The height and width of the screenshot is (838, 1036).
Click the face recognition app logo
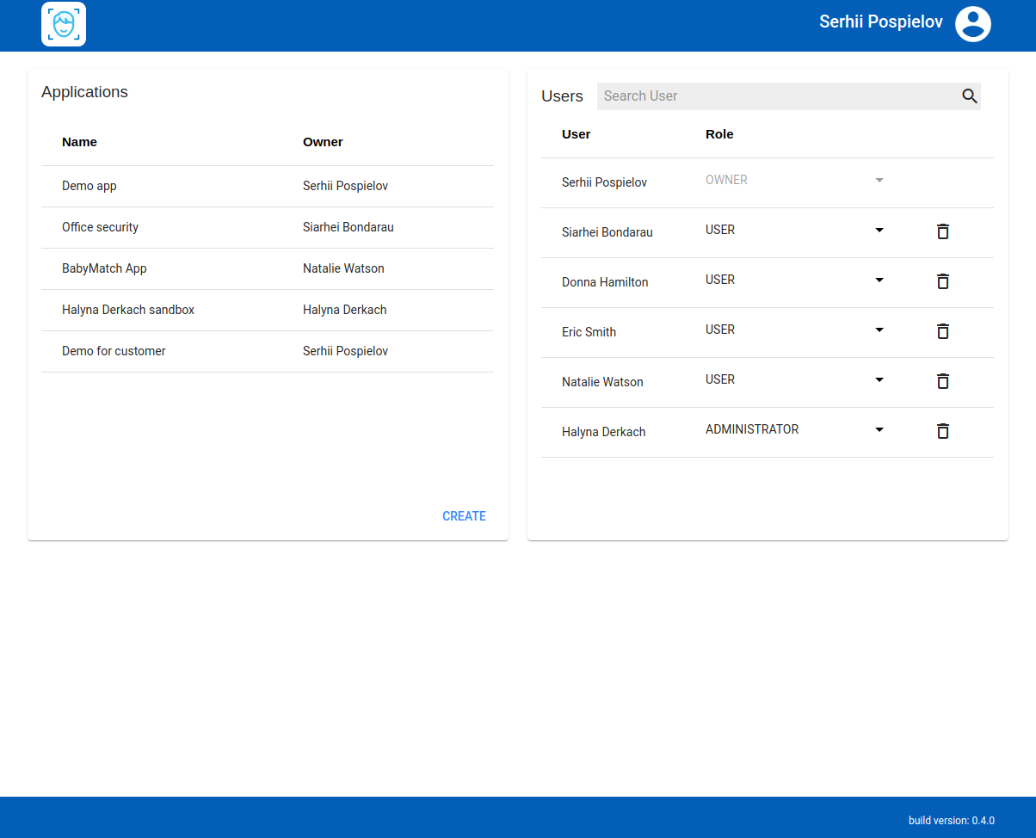[64, 24]
